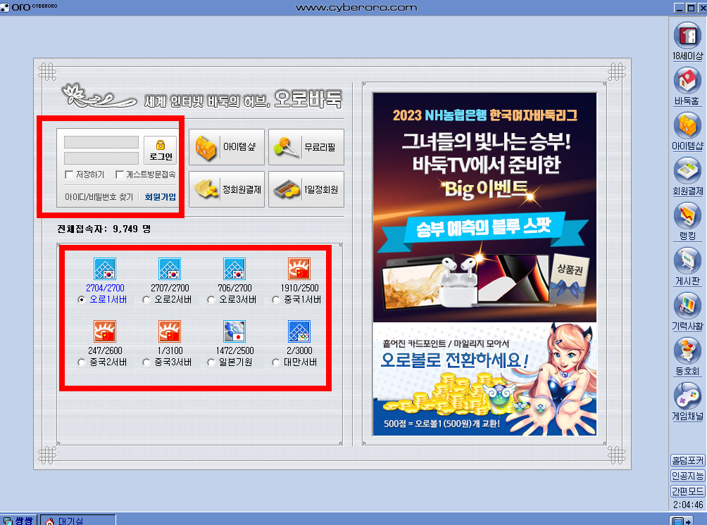Open the 오로볼로 전환하세요 banner
The width and height of the screenshot is (707, 525).
484,379
